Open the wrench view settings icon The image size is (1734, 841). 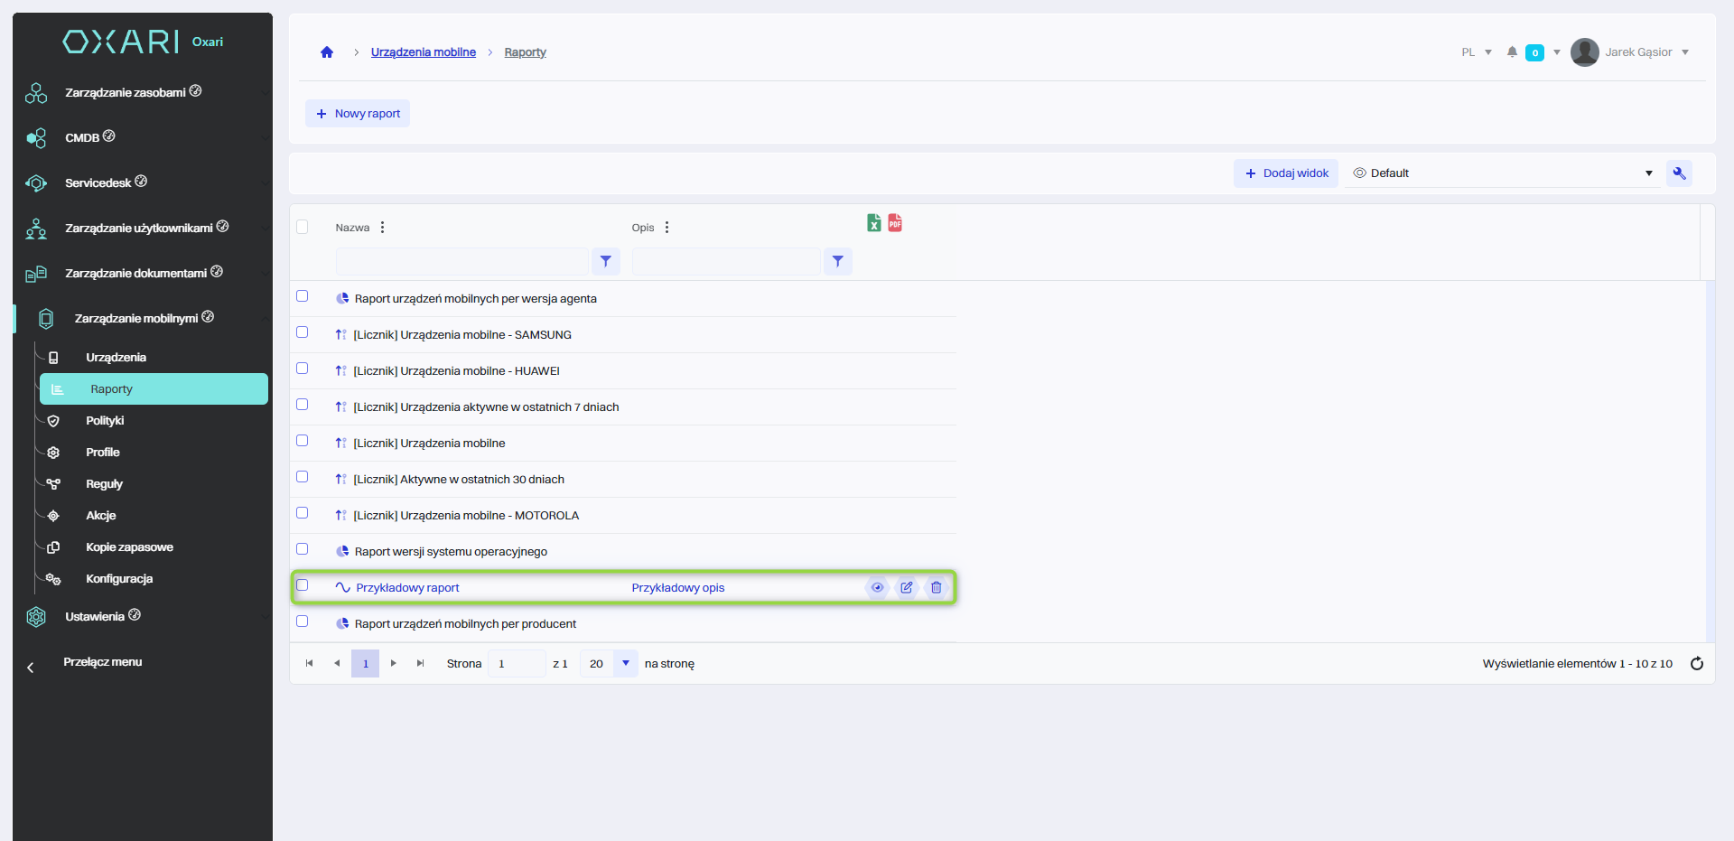click(x=1679, y=173)
